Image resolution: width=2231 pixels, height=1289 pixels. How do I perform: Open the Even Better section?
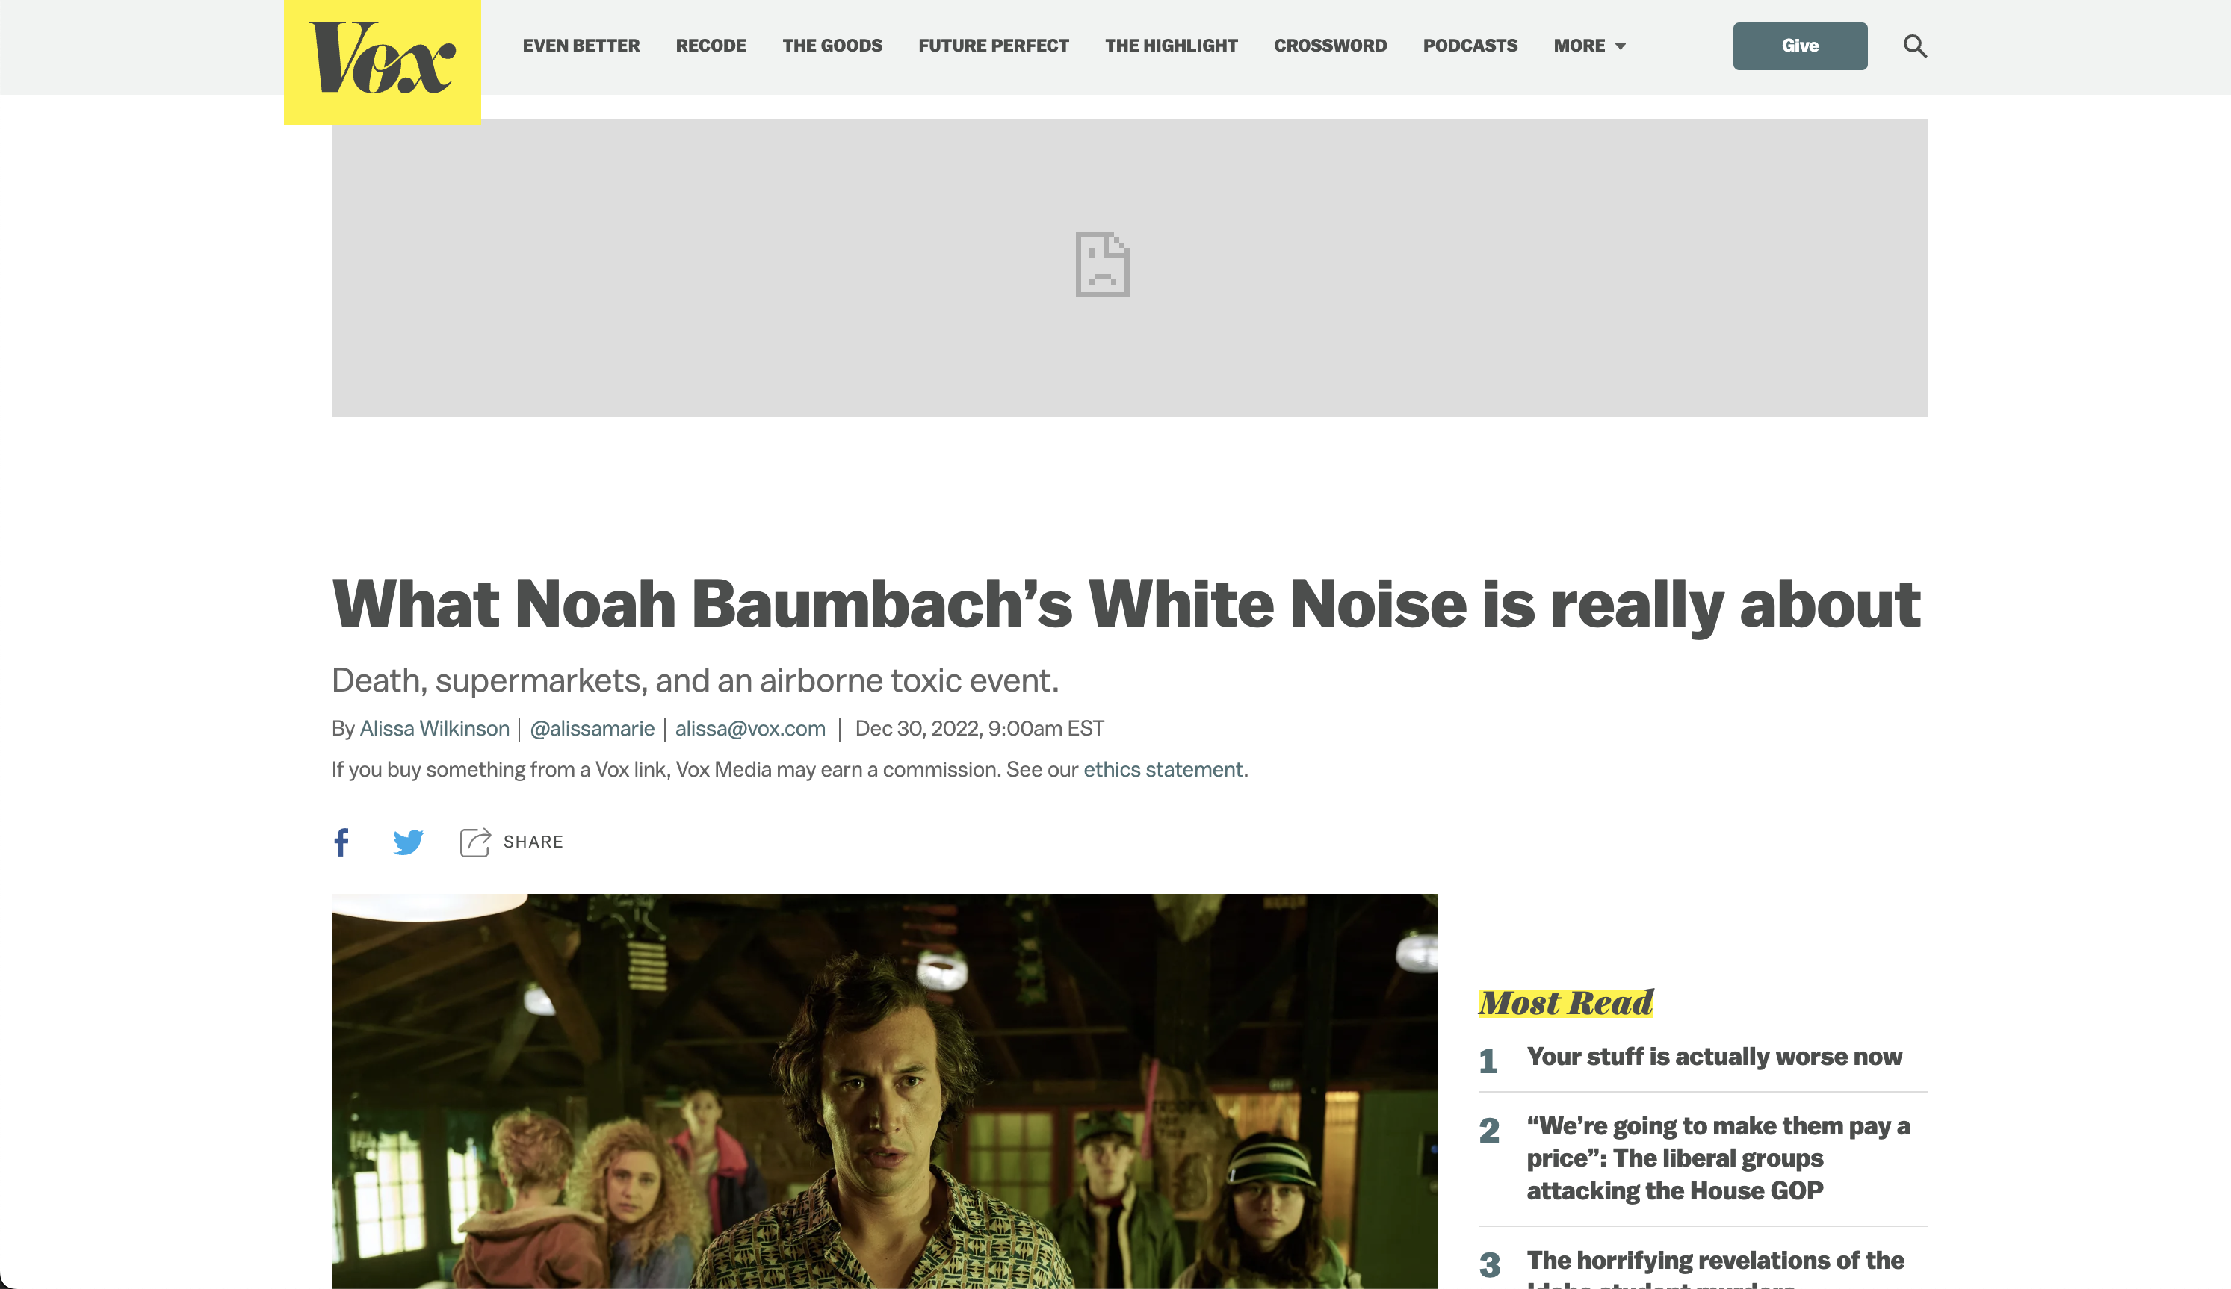tap(581, 46)
